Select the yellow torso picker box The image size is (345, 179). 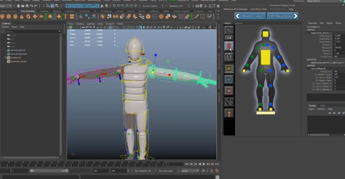(266, 57)
